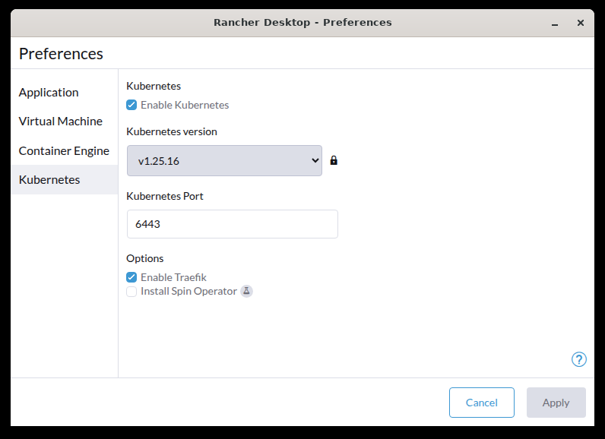Click the lock icon beside Kubernetes version
Viewport: 605px width, 439px height.
(334, 161)
